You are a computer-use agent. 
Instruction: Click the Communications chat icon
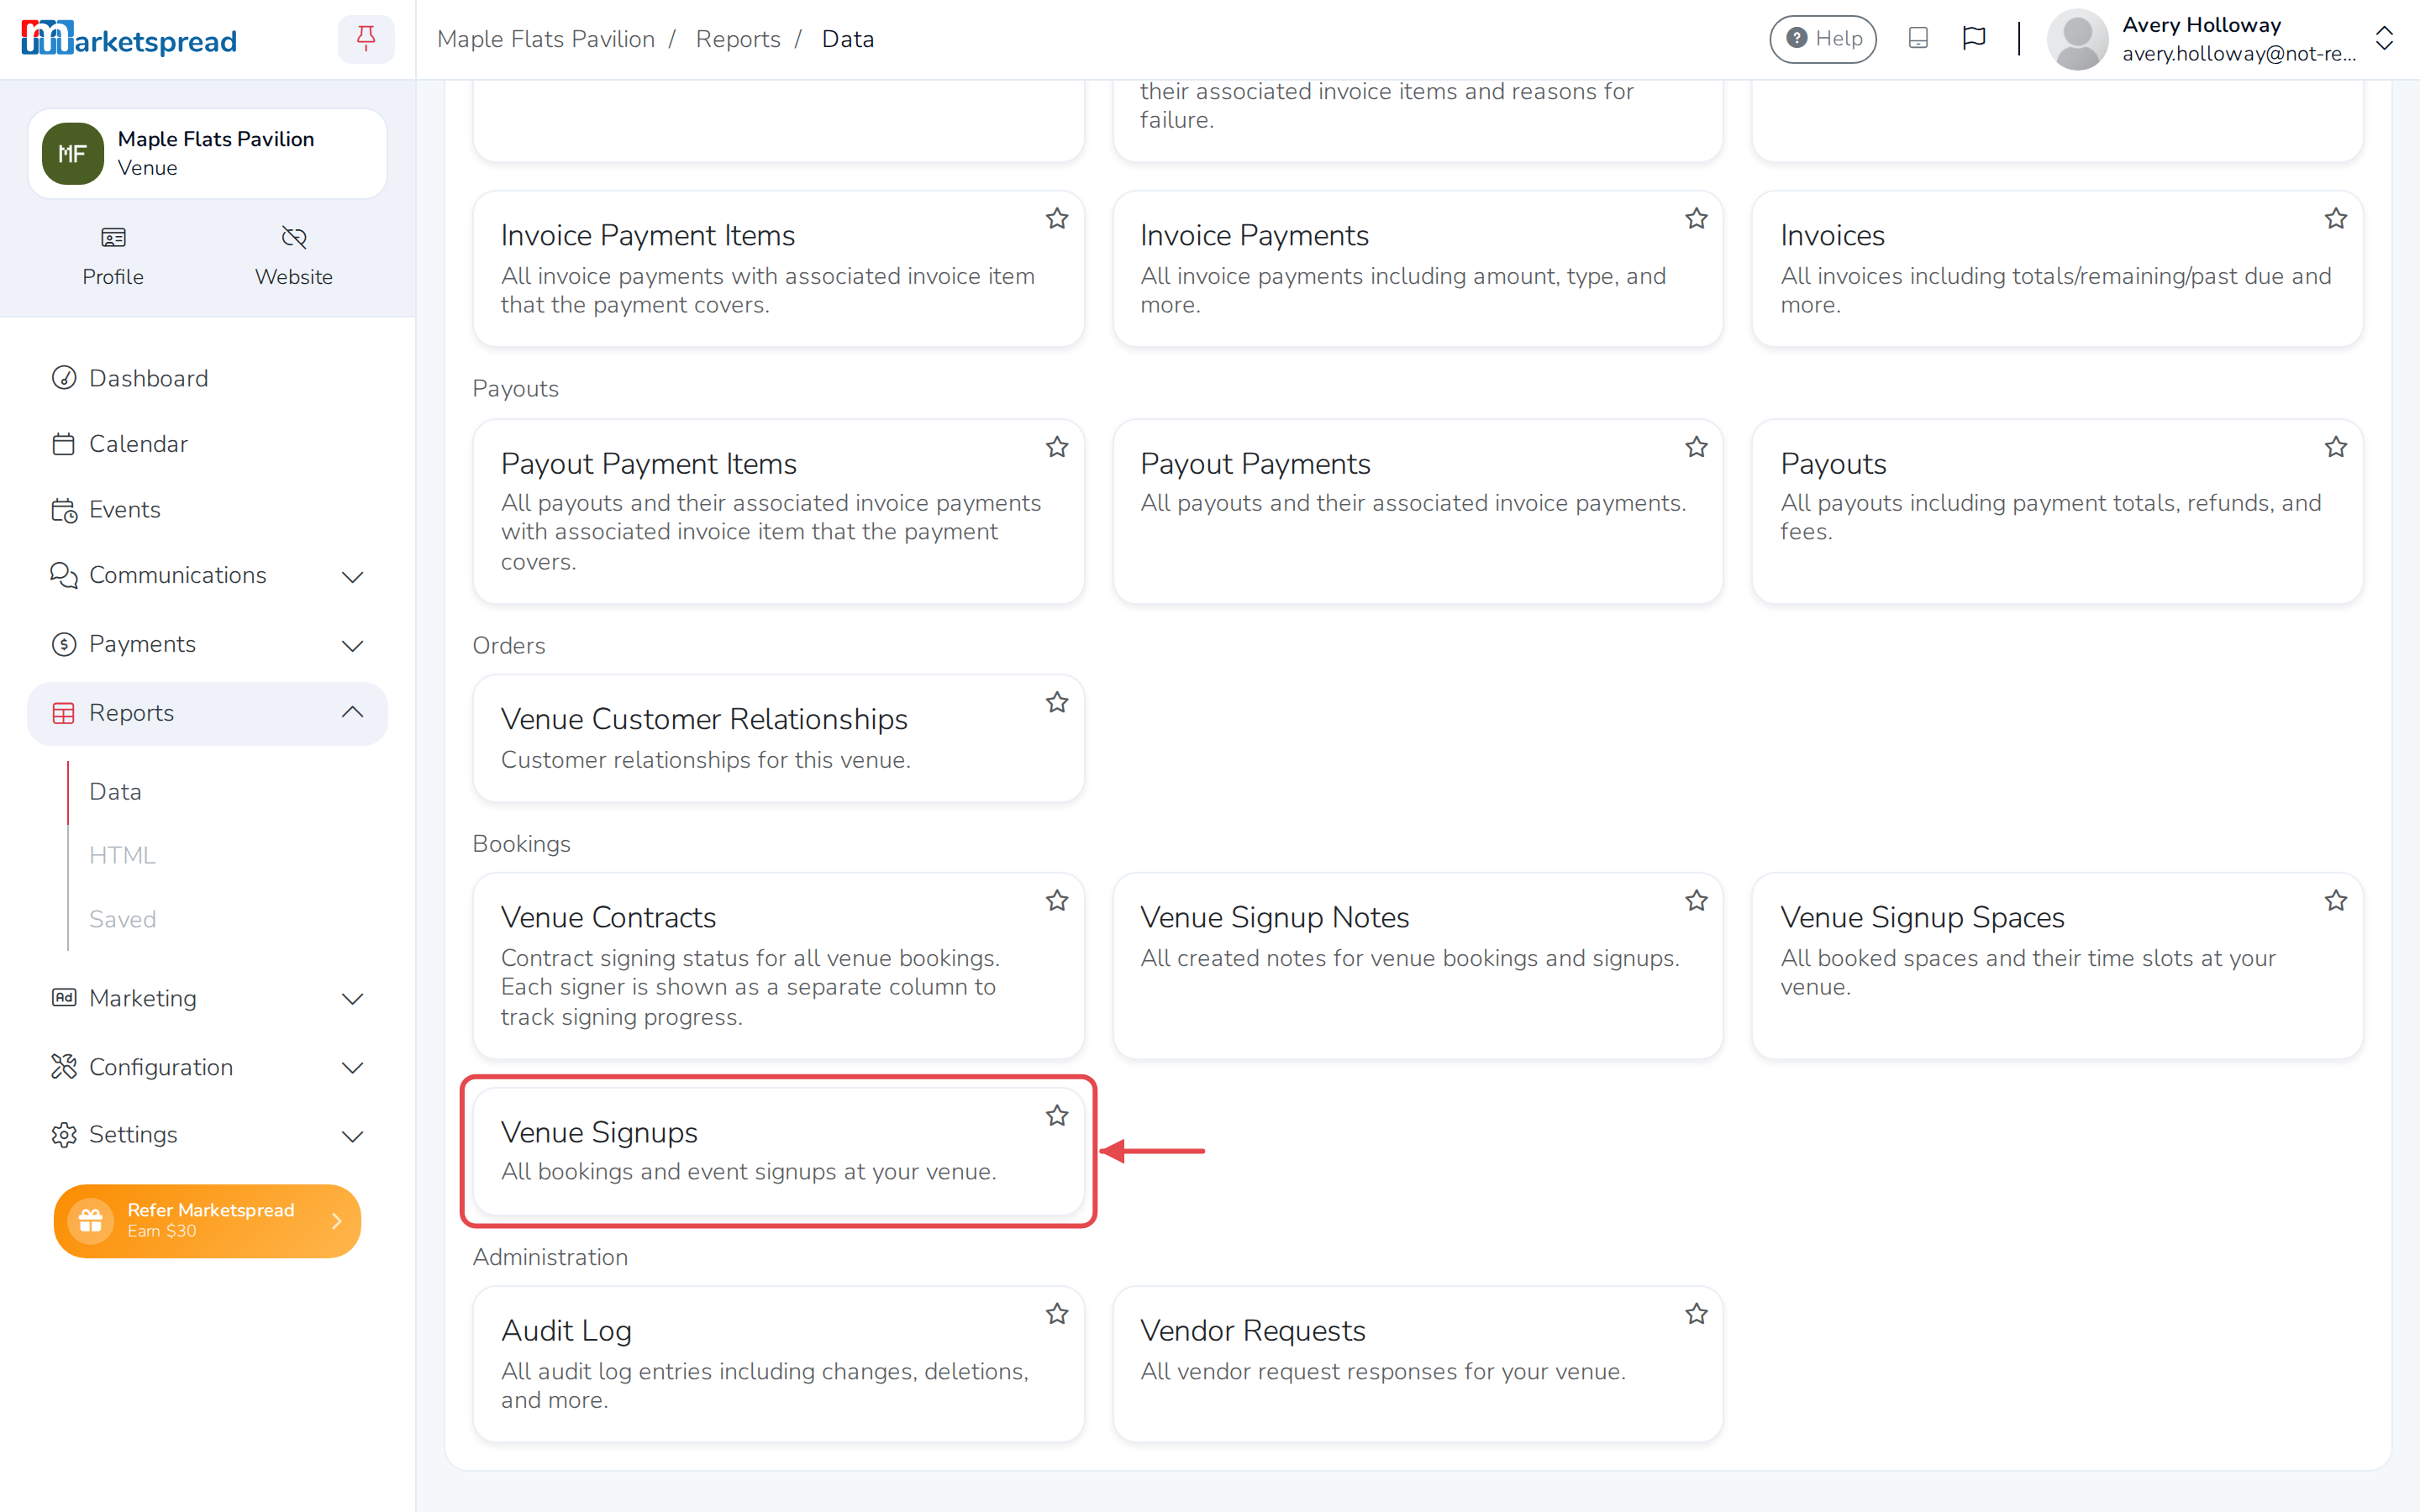[x=64, y=575]
